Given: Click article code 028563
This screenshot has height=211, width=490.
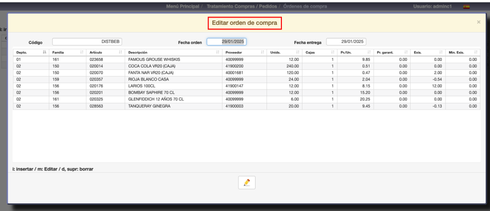Looking at the screenshot, I should (96, 106).
